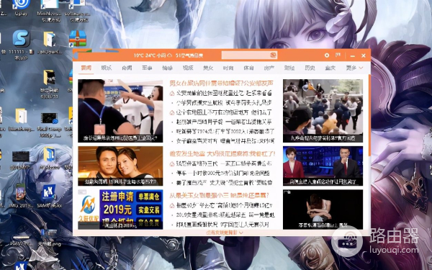
Task: Open the two news anchors thumbnail
Action: click(x=323, y=166)
